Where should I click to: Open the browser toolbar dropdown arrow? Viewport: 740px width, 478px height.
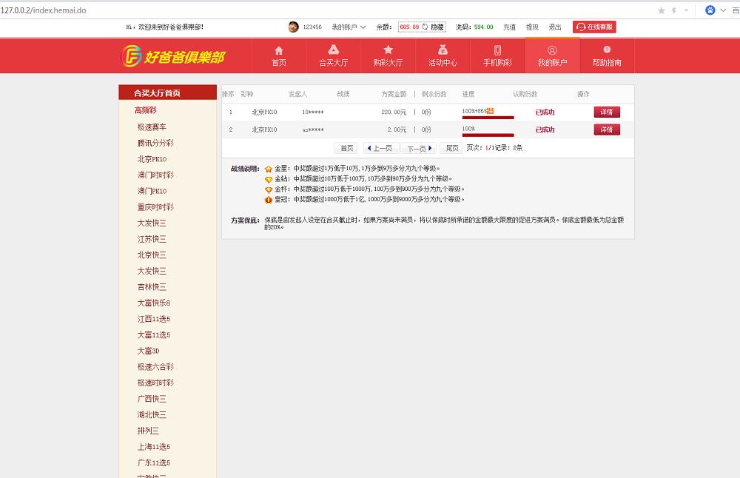click(686, 10)
